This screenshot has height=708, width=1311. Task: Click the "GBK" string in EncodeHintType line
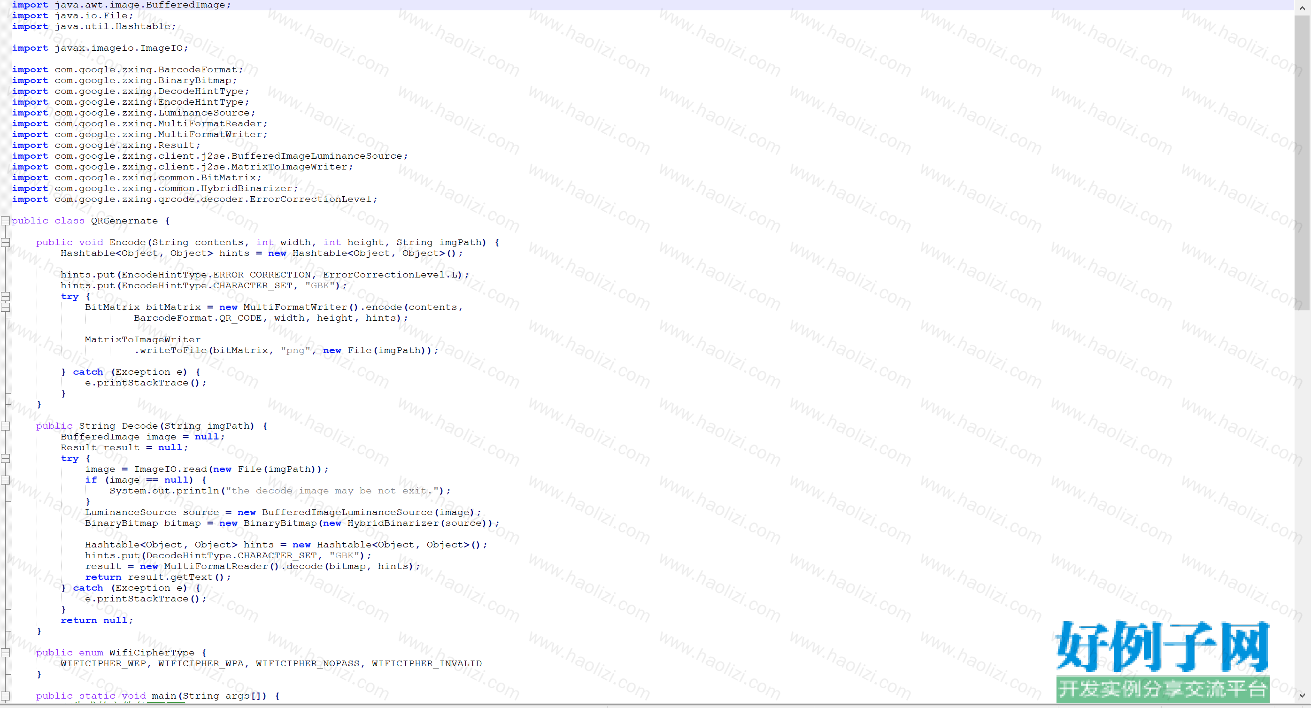pyautogui.click(x=320, y=285)
